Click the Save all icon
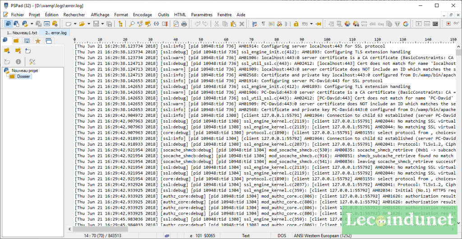This screenshot has height=239, width=462. coord(109,24)
